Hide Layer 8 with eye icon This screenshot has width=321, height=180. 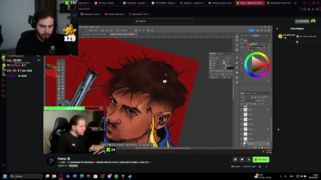241,119
